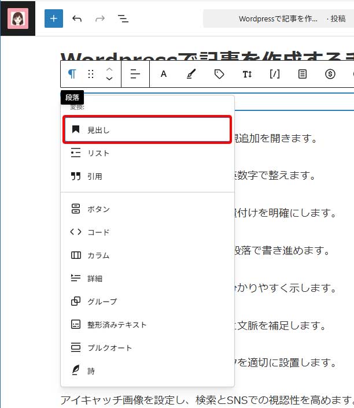Click the paragraph starting 'アイキャッチ画像を設定し'
The height and width of the screenshot is (408, 354).
pyautogui.click(x=207, y=400)
